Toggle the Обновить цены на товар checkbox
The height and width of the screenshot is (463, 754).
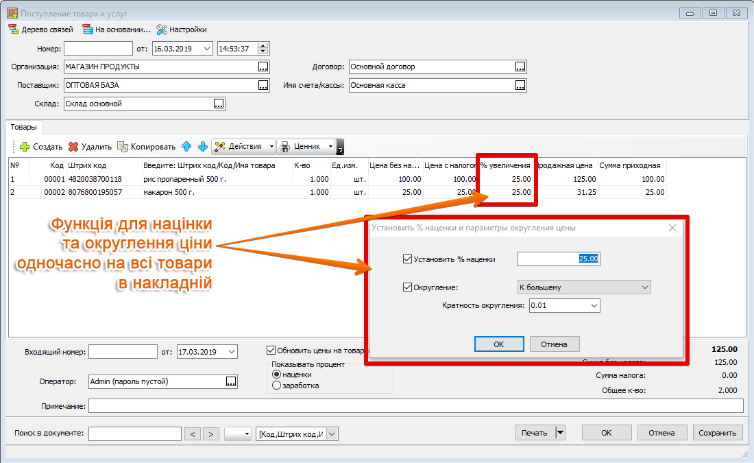click(x=271, y=351)
